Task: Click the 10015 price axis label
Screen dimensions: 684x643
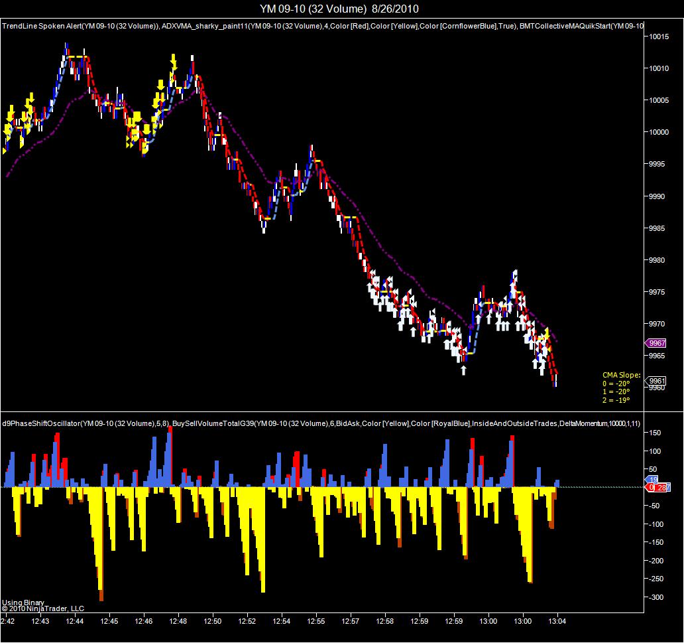Action: (x=659, y=36)
